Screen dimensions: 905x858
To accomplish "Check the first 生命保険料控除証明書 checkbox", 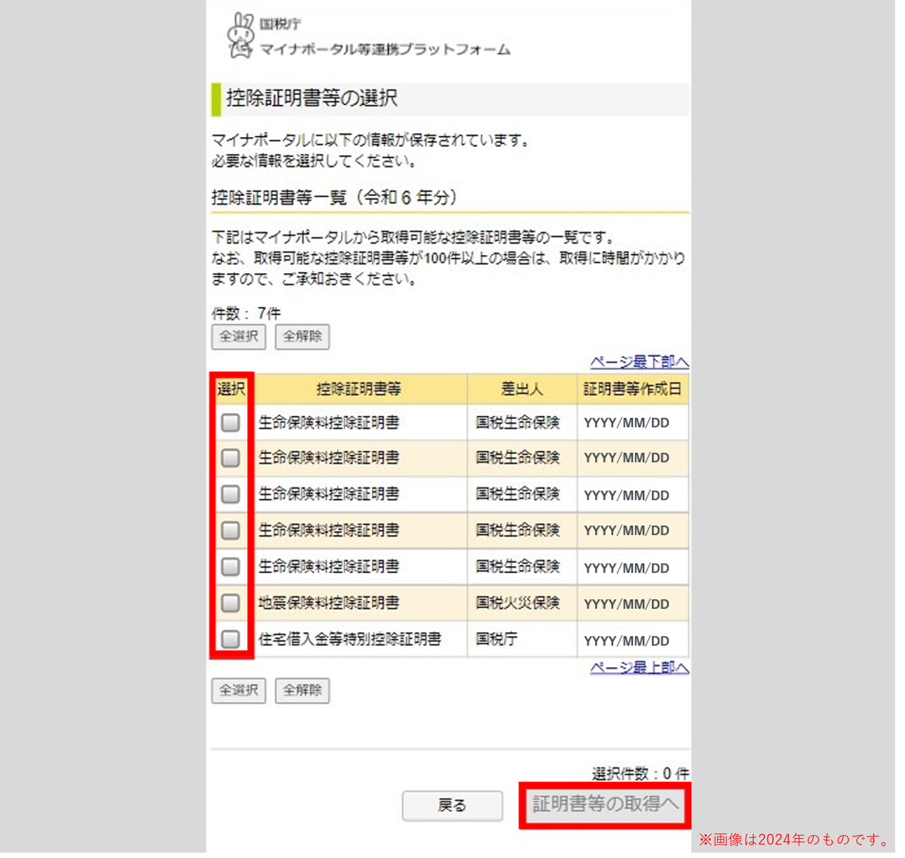I will (x=231, y=423).
